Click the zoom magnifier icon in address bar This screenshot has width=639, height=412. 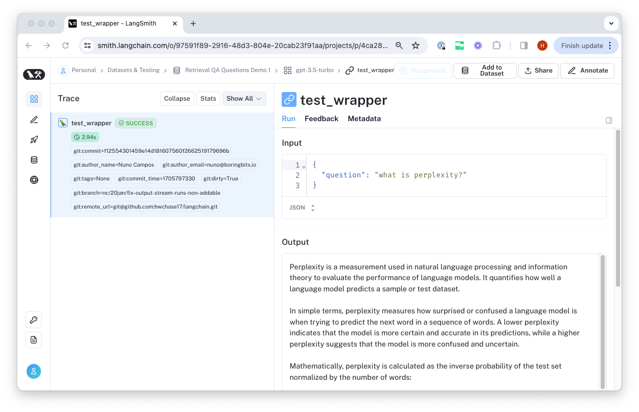click(x=399, y=45)
